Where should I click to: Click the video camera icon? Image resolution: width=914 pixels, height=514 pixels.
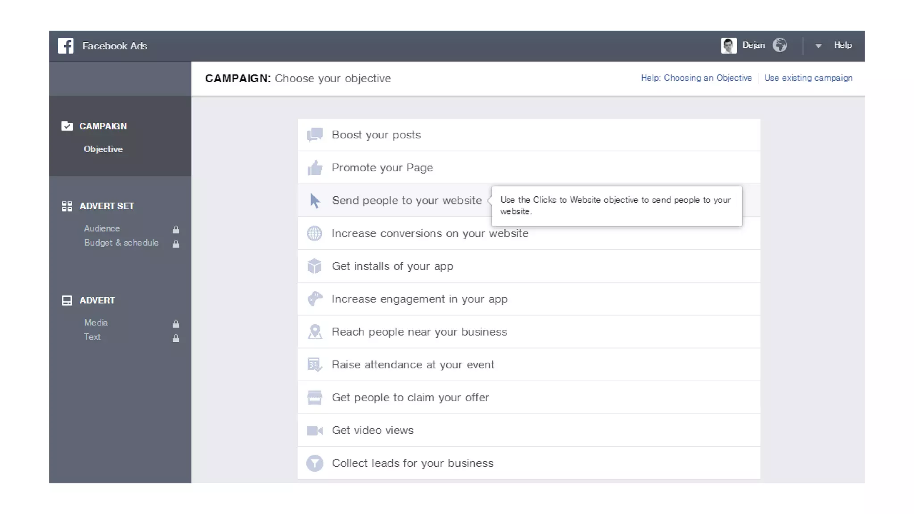315,431
